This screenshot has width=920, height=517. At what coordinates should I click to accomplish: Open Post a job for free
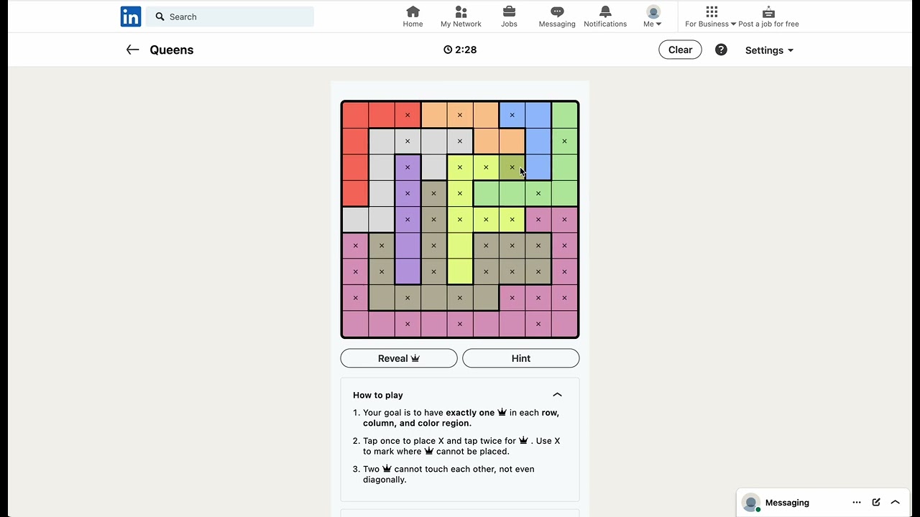[x=768, y=17]
